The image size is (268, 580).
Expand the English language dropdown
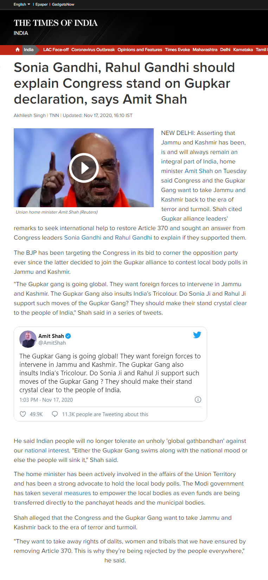(22, 4)
